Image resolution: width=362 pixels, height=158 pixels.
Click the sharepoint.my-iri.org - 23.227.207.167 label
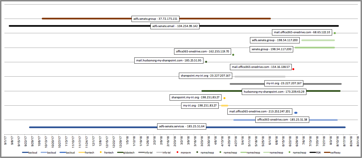206,76
